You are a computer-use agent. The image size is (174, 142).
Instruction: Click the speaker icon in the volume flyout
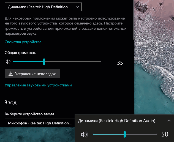coord(84,134)
